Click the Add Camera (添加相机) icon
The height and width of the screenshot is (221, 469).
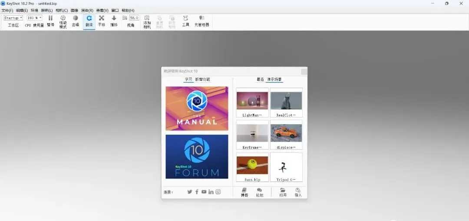point(147,18)
